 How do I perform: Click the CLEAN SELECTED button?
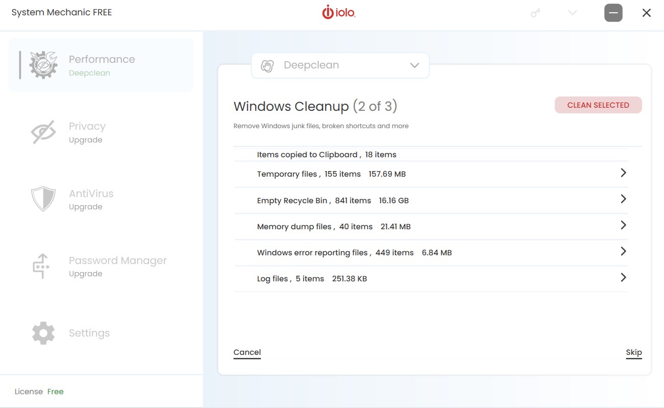coord(598,105)
